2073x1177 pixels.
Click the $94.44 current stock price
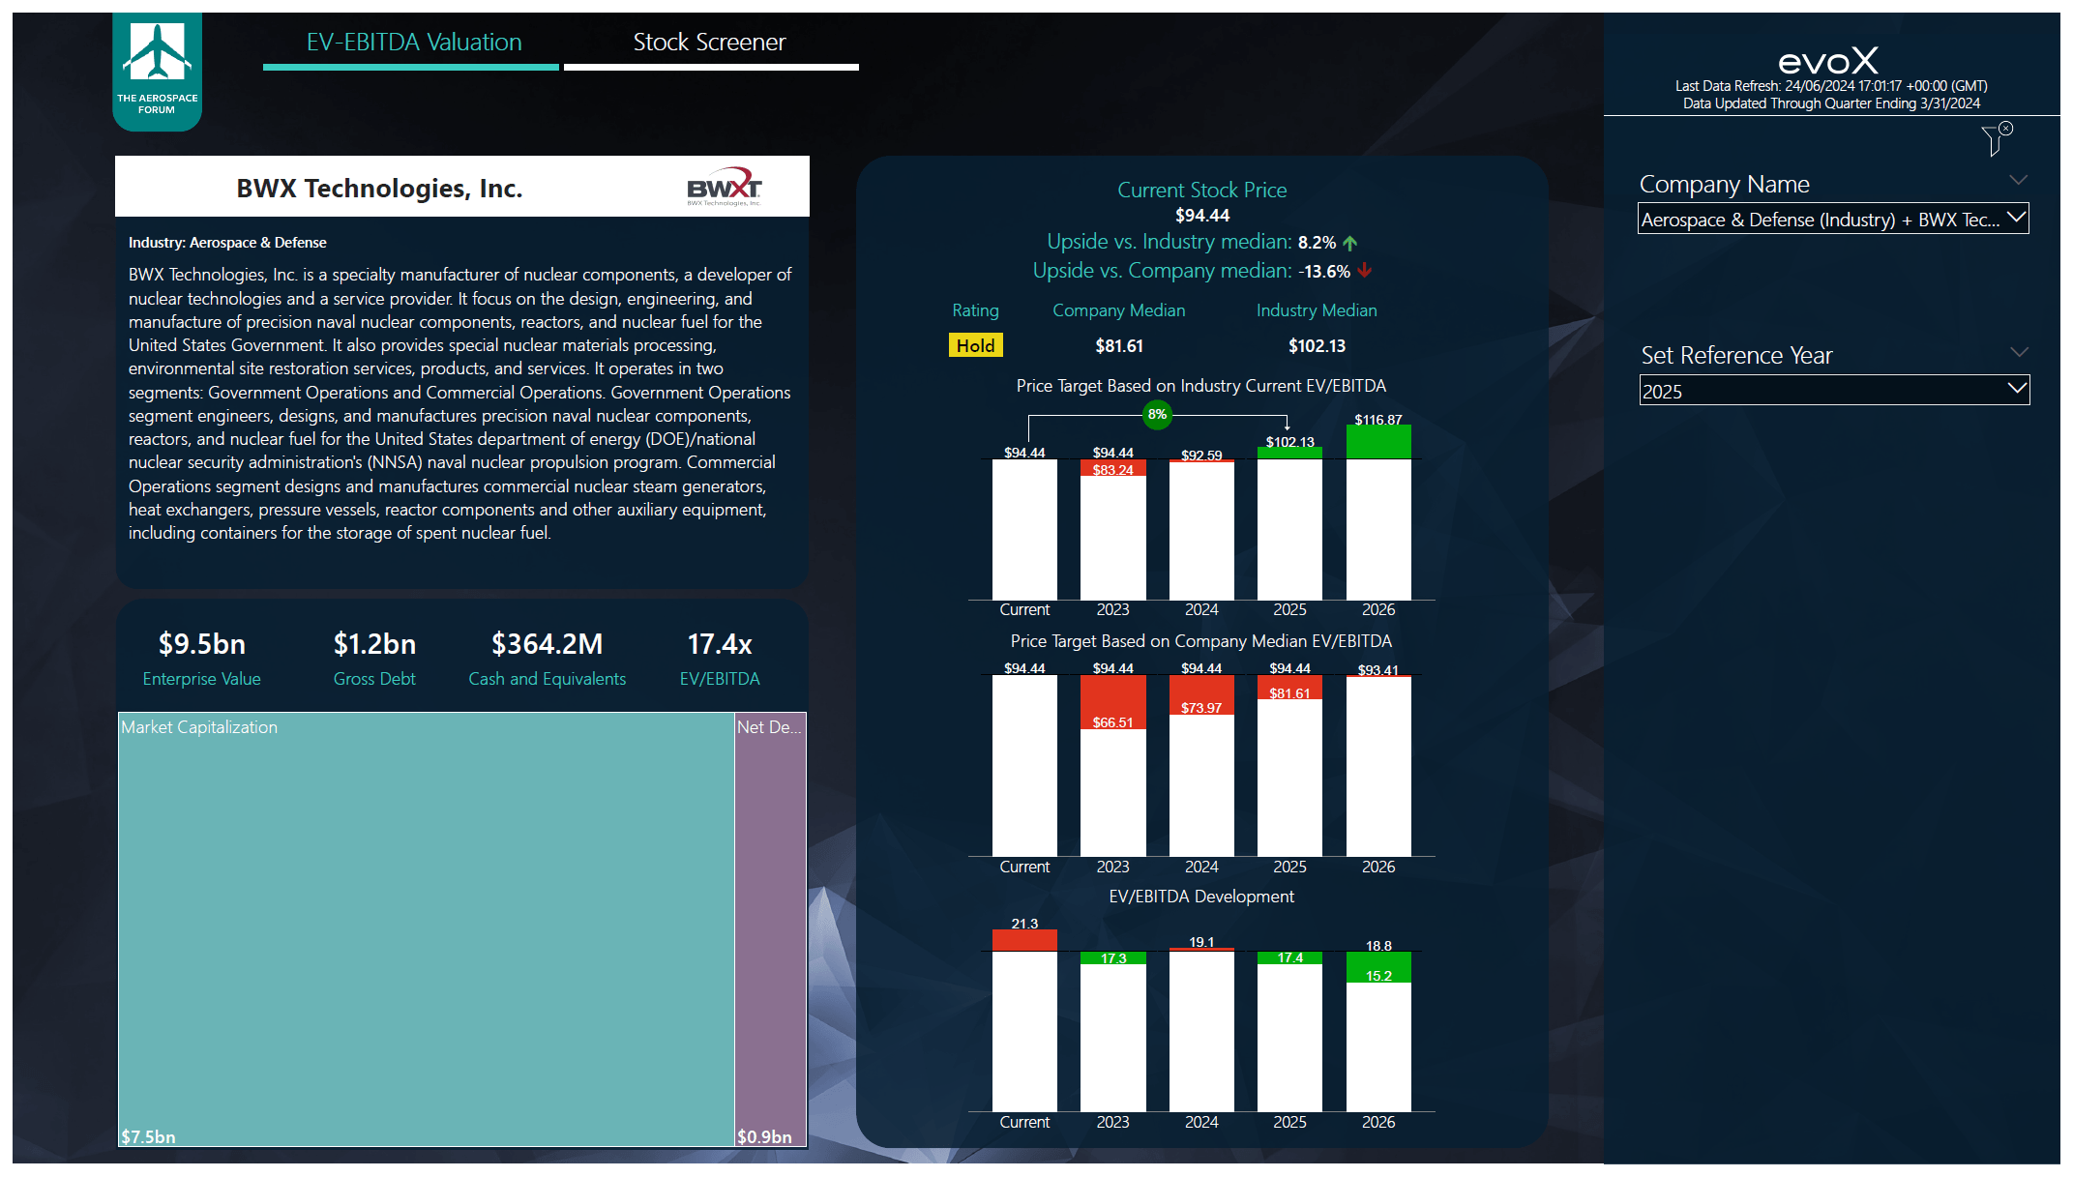pyautogui.click(x=1202, y=216)
